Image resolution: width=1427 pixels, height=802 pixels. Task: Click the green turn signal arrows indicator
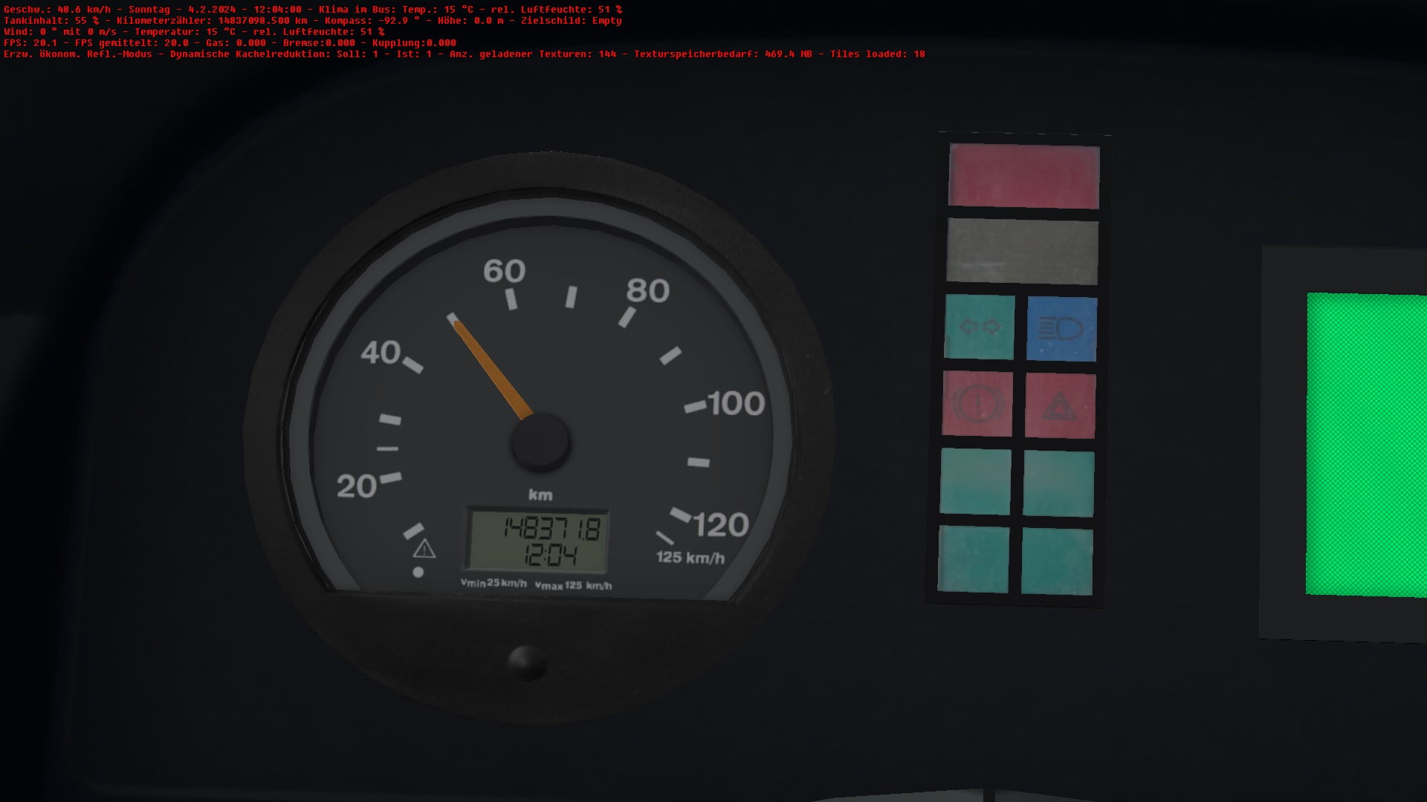(x=979, y=327)
